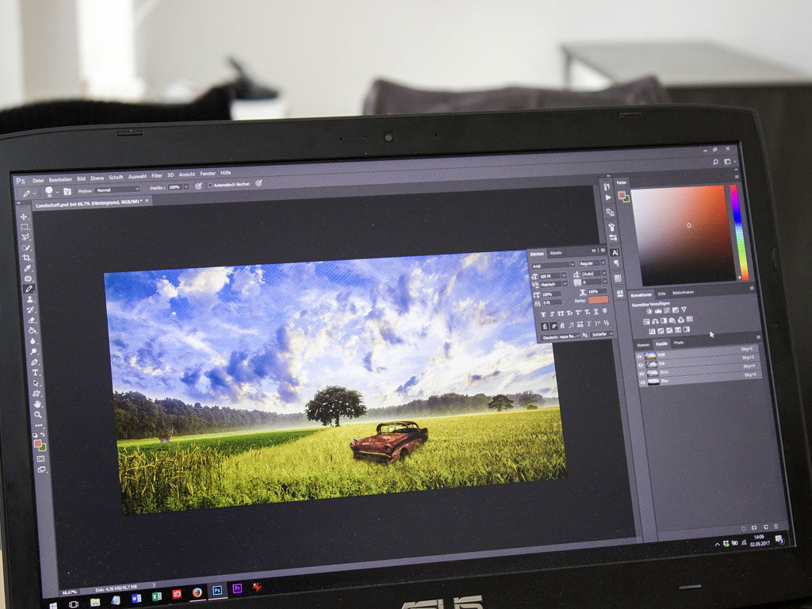Select the Zoom magnifier tool

point(38,415)
